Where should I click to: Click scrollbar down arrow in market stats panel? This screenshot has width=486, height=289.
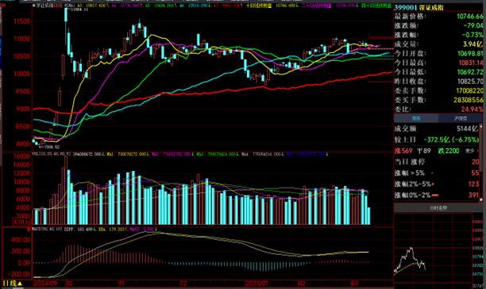click(481, 200)
